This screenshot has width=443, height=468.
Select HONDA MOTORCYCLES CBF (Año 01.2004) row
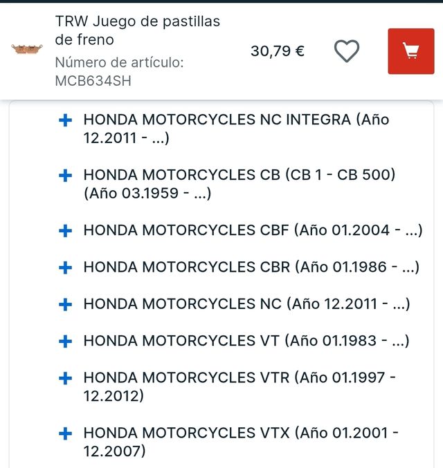[252, 230]
